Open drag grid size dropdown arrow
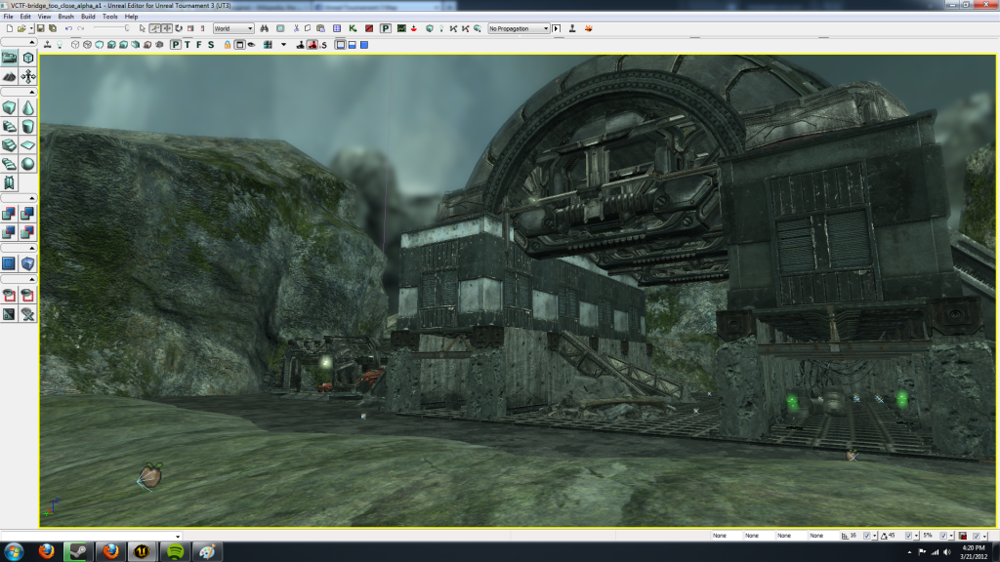The height and width of the screenshot is (562, 1000). (875, 536)
